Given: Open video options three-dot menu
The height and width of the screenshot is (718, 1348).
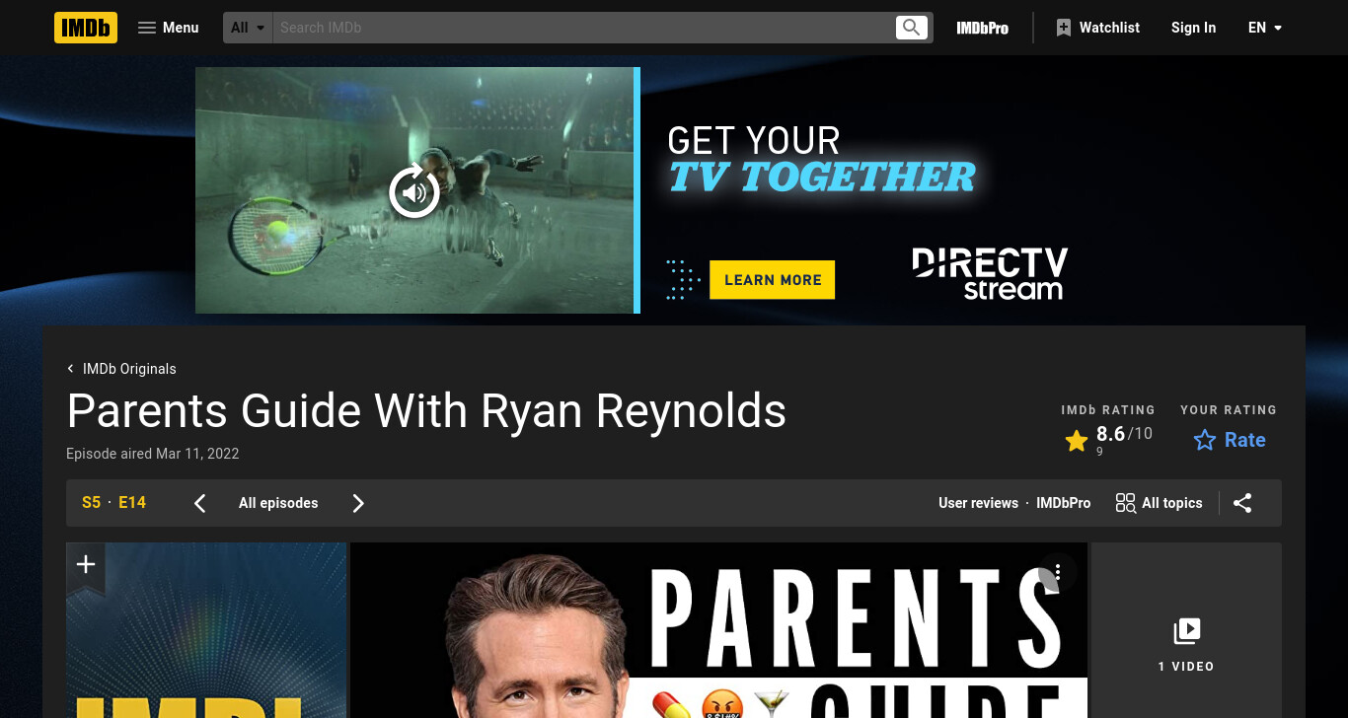Looking at the screenshot, I should pyautogui.click(x=1057, y=572).
